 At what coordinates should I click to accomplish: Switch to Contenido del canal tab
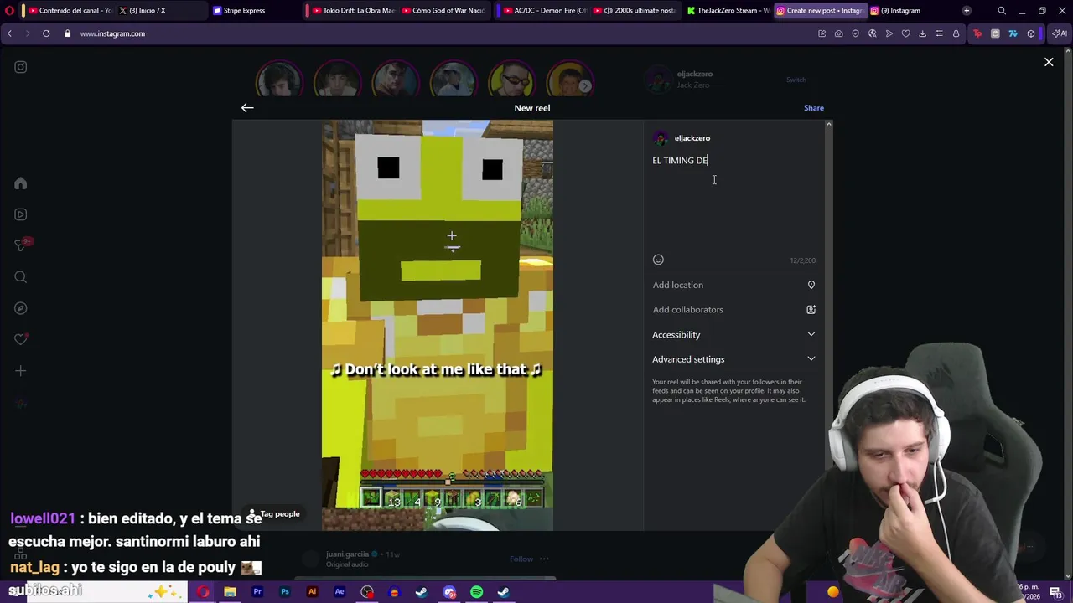point(70,11)
